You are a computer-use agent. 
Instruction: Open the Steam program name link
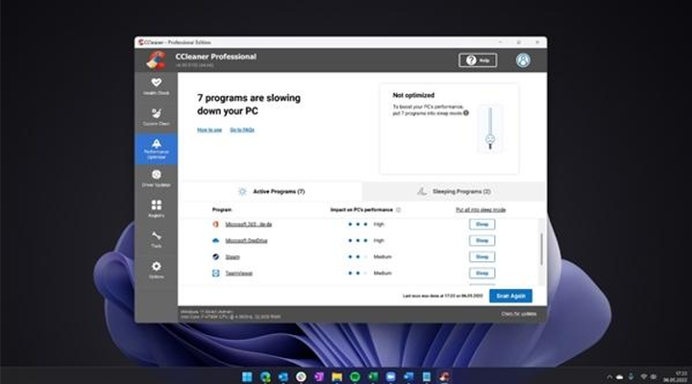click(233, 257)
